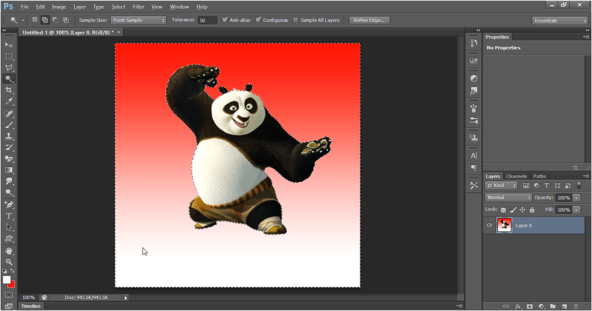Toggle Lock image pixels brush icon
Screen dimensions: 592x311
pyautogui.click(x=513, y=210)
